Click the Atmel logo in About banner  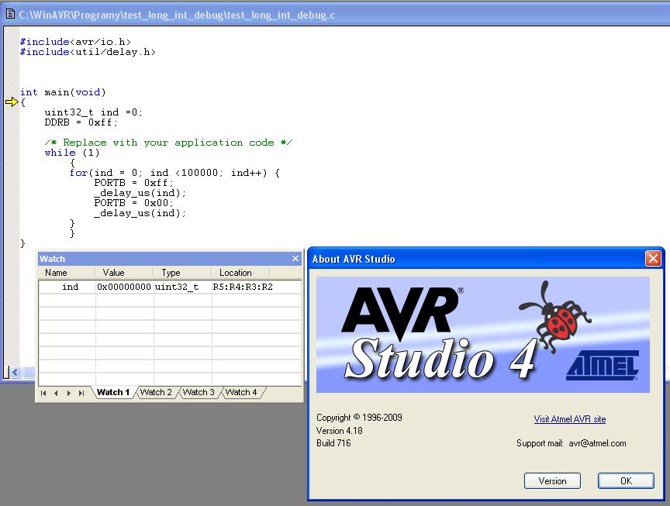click(x=603, y=365)
